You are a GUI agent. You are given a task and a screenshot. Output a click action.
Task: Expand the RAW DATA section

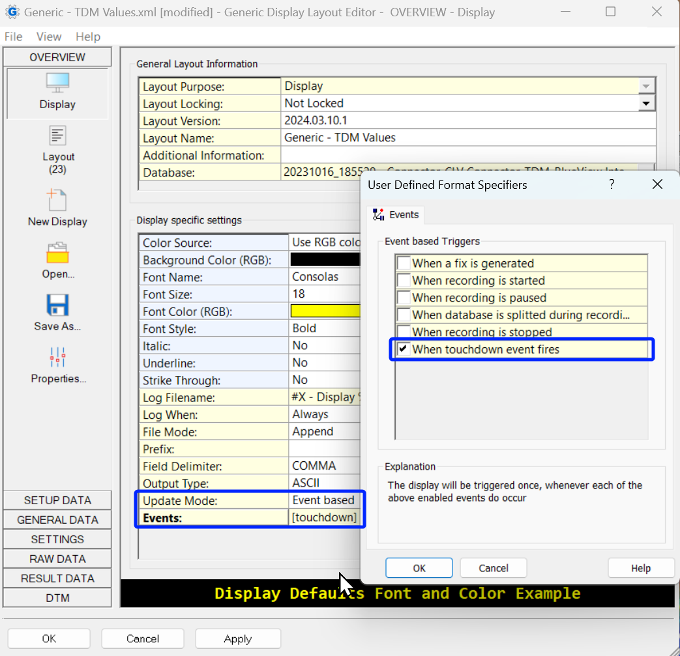(x=57, y=559)
